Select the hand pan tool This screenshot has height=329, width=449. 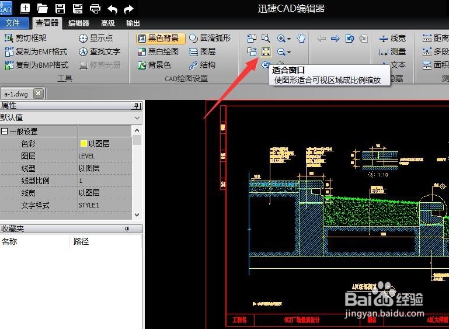point(301,38)
